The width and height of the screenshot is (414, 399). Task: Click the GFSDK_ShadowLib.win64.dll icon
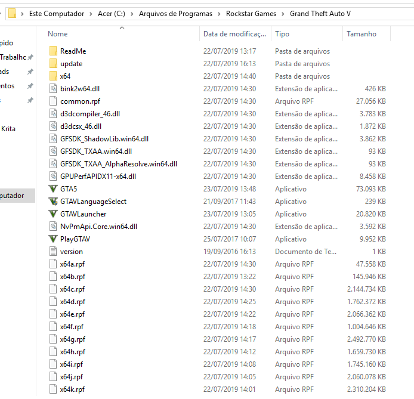53,139
